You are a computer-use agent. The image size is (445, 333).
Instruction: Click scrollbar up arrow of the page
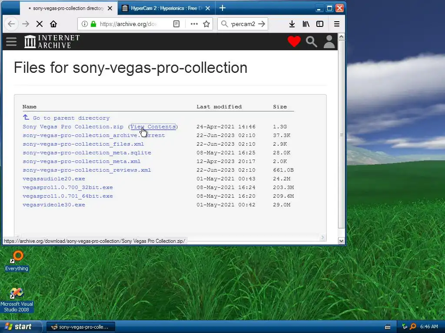pyautogui.click(x=342, y=37)
